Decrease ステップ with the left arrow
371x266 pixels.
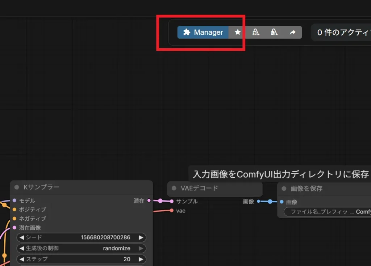(21, 259)
